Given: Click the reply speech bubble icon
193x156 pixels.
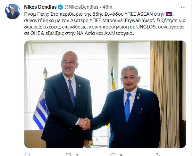Looking at the screenshot, I should 27,154.
